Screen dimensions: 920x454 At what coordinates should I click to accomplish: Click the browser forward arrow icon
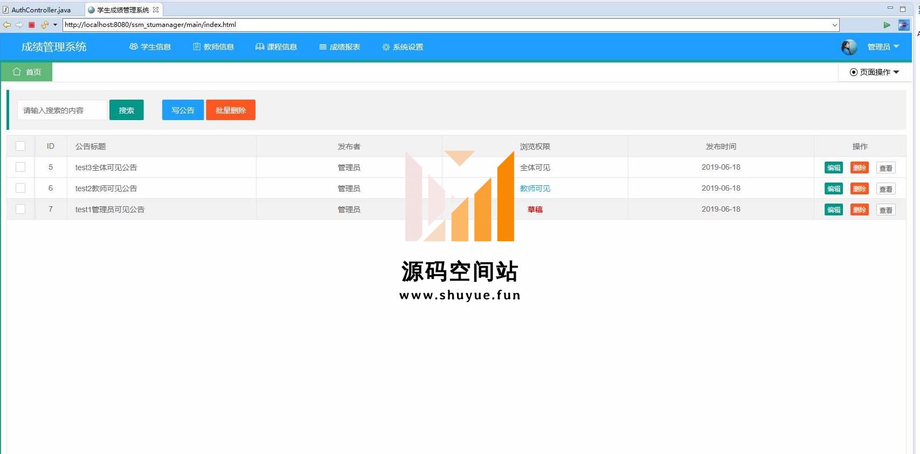point(19,25)
